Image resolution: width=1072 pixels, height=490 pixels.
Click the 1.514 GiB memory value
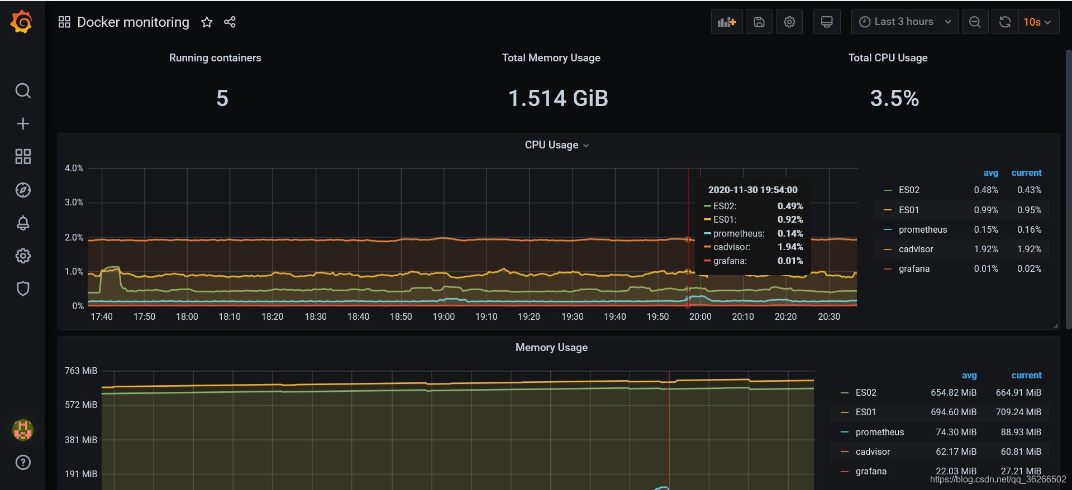pyautogui.click(x=558, y=98)
